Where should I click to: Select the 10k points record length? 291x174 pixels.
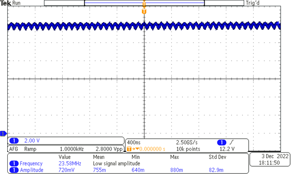[188, 149]
